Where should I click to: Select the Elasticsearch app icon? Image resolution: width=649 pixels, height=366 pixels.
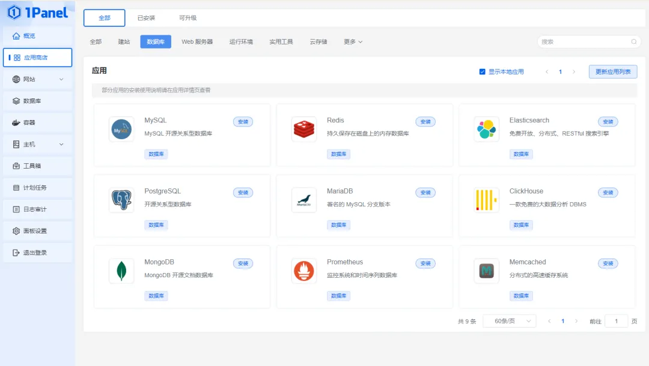(x=487, y=130)
